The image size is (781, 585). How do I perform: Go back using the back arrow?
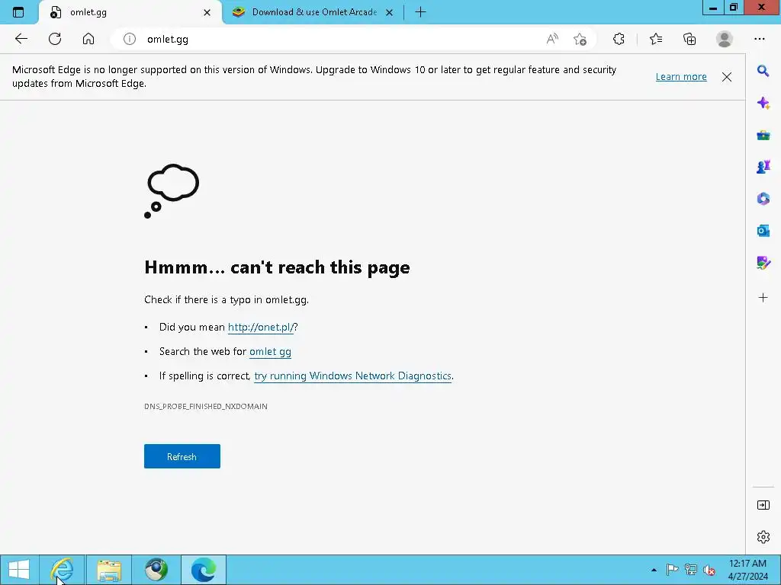pyautogui.click(x=21, y=39)
